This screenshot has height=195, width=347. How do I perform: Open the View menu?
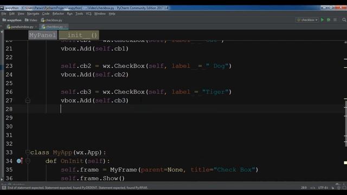(x=21, y=14)
